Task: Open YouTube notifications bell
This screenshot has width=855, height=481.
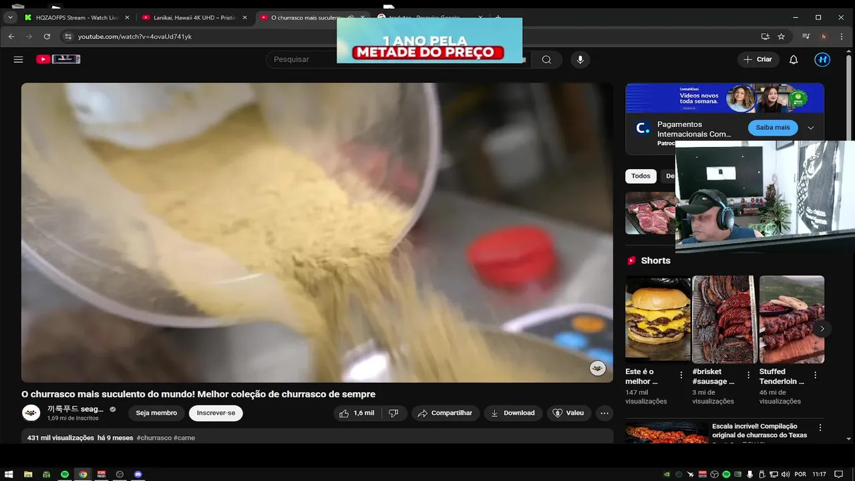Action: tap(794, 59)
